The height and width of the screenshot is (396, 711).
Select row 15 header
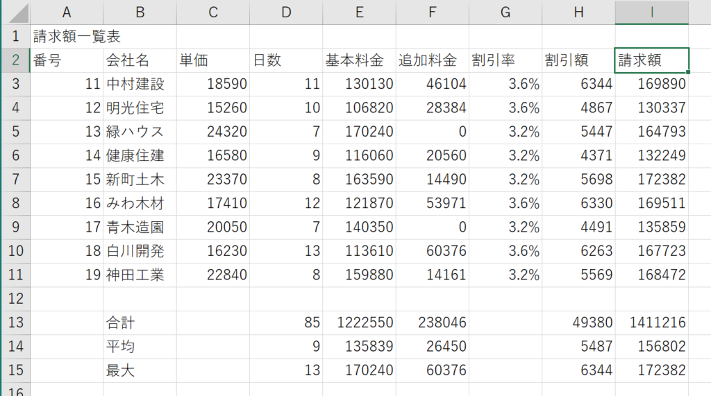(x=16, y=370)
